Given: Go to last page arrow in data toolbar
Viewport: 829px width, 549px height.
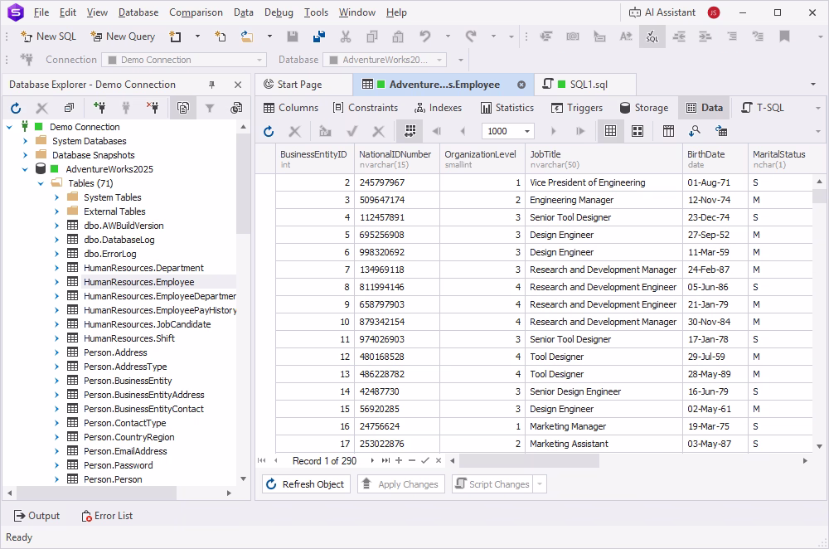Looking at the screenshot, I should pos(580,131).
